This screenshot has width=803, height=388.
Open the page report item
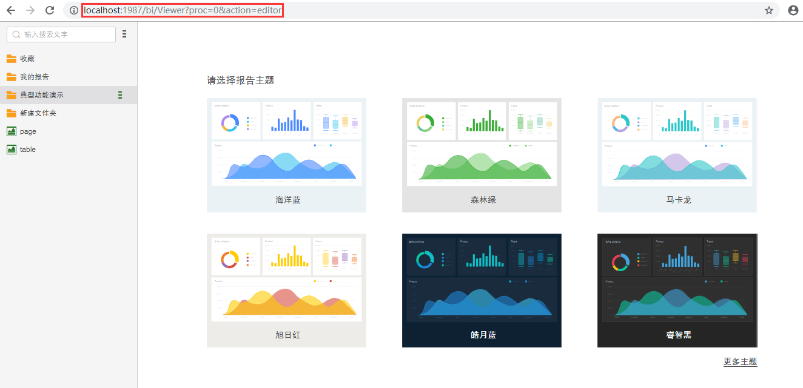[x=27, y=131]
